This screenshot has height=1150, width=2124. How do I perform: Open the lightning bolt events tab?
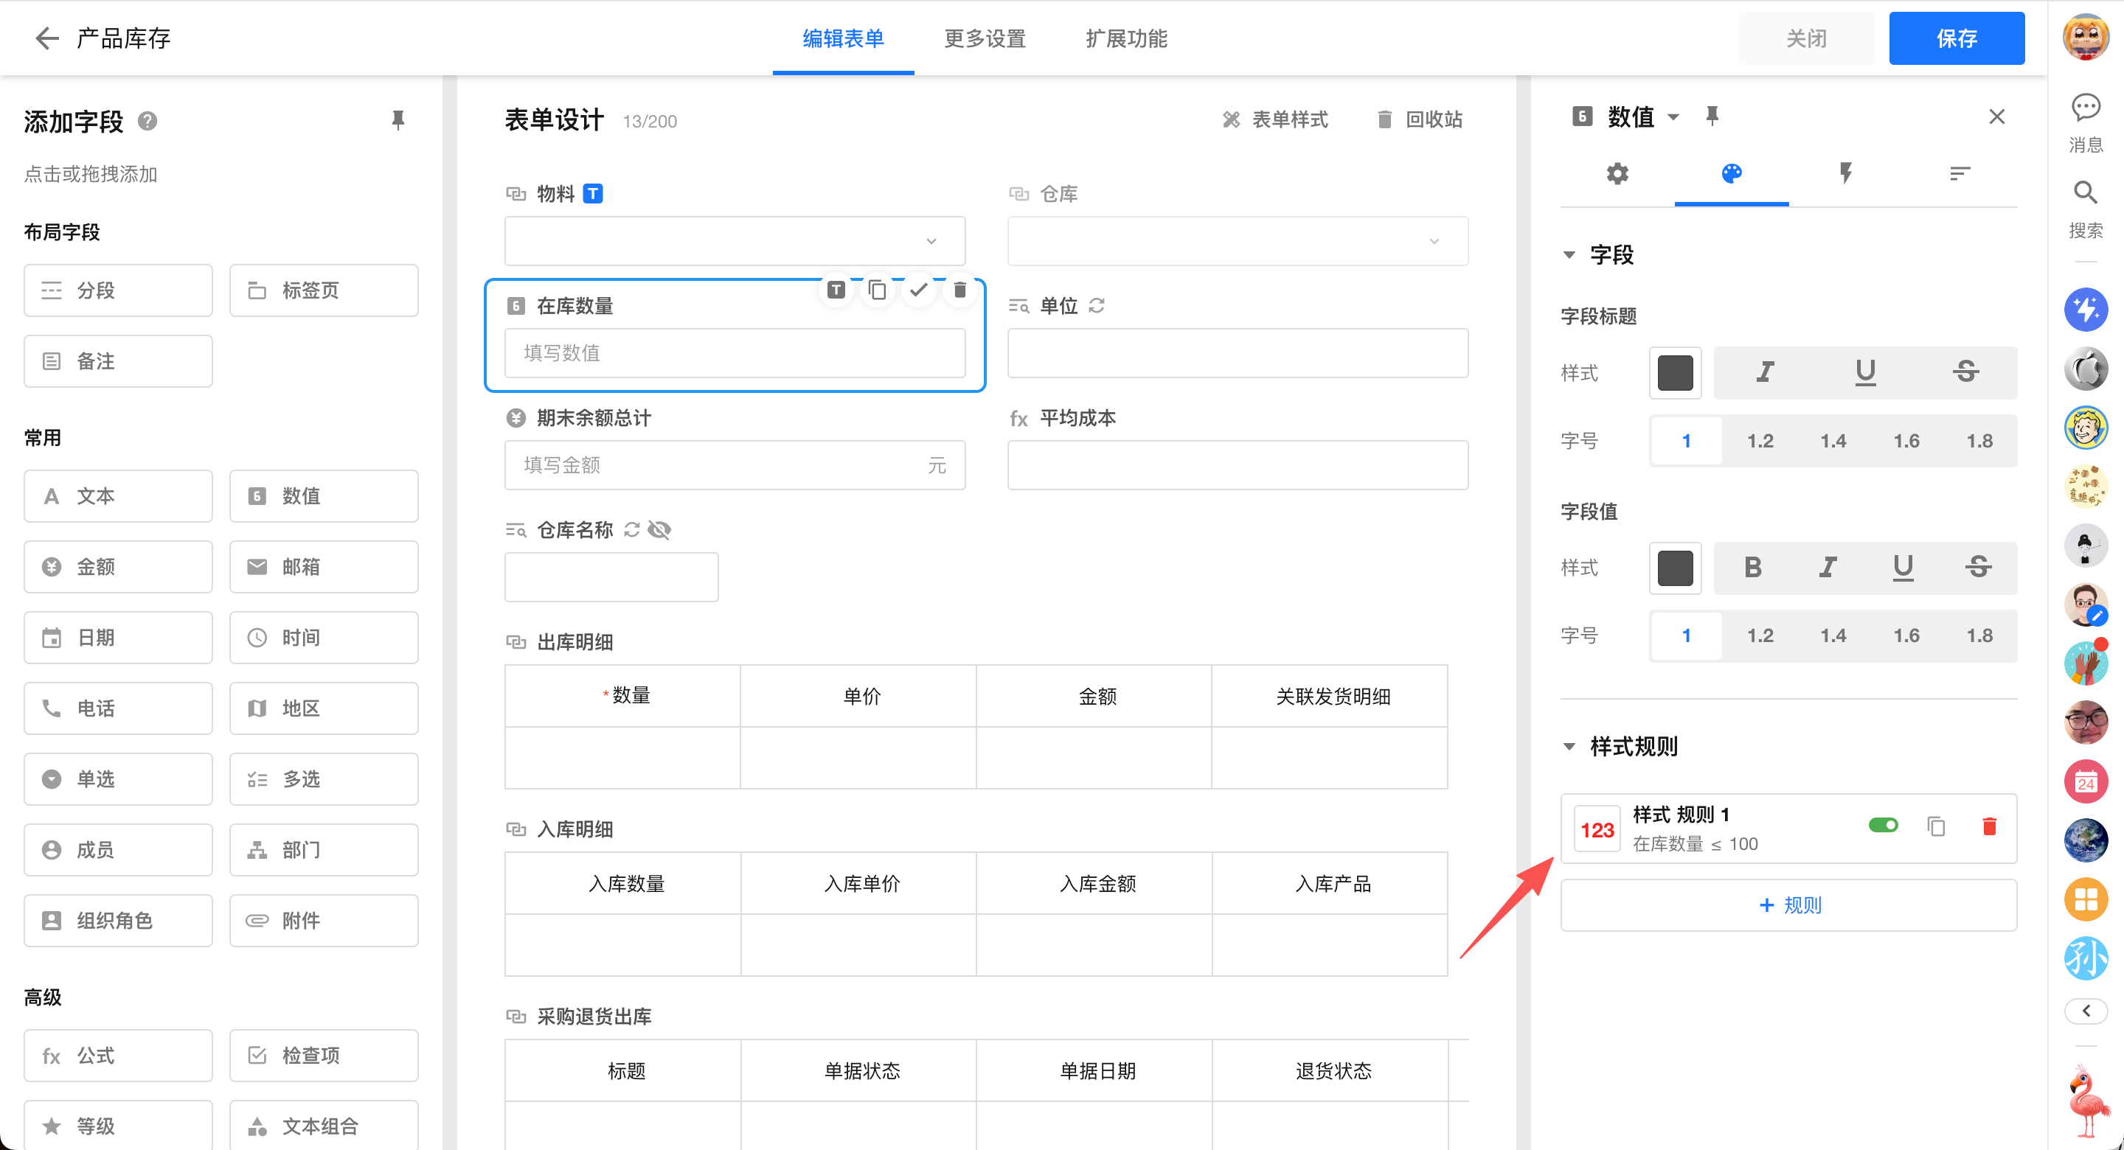[x=1845, y=173]
